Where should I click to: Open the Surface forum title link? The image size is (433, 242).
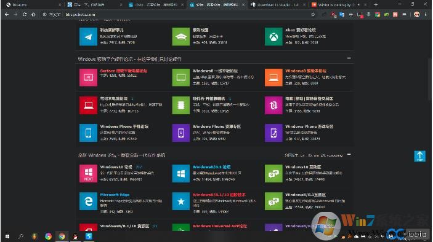click(124, 71)
